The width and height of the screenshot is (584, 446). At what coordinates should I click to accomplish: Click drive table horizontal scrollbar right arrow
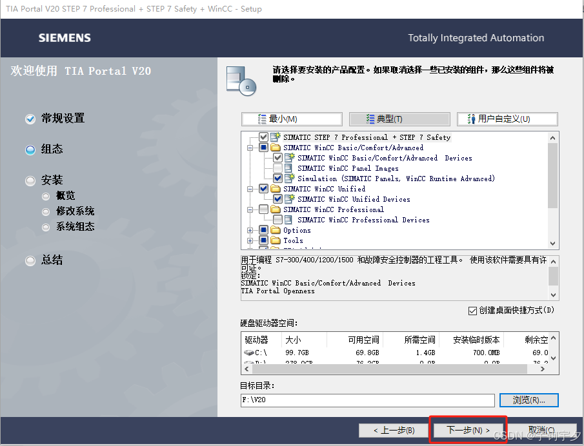click(543, 369)
